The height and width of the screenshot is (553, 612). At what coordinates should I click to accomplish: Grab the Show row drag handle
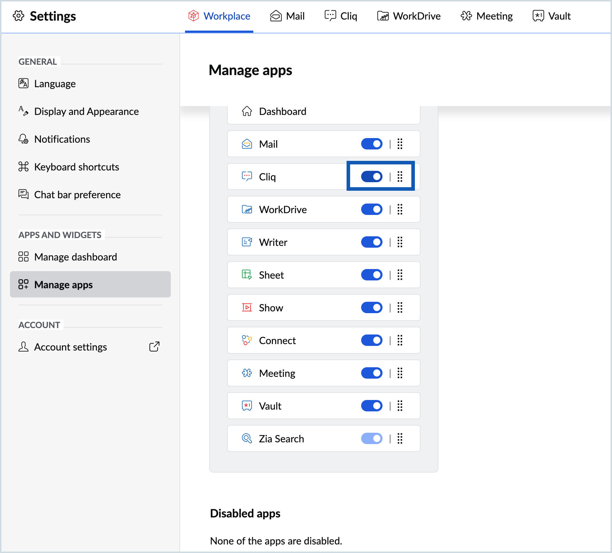click(400, 308)
